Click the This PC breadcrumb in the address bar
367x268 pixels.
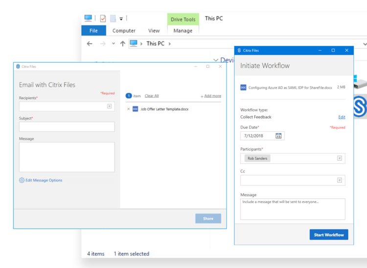pyautogui.click(x=156, y=44)
